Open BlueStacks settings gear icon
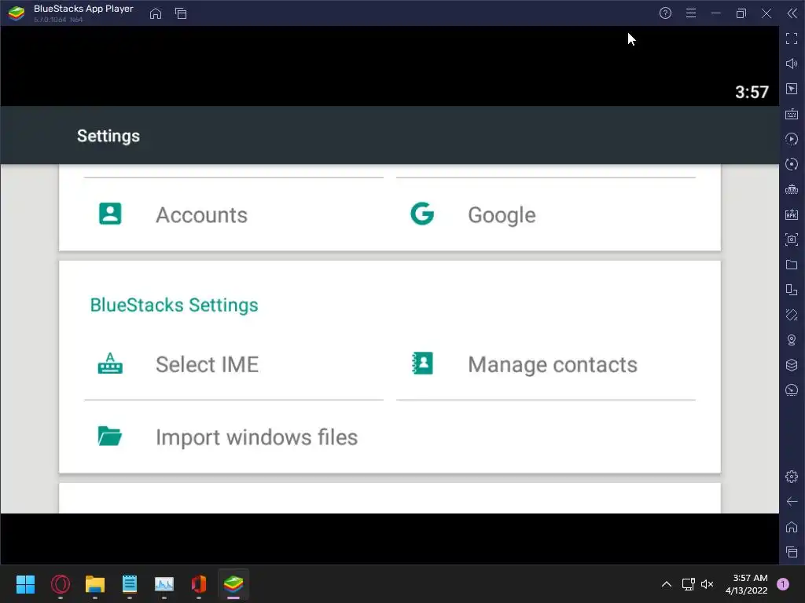Viewport: 805px width, 603px height. click(792, 477)
